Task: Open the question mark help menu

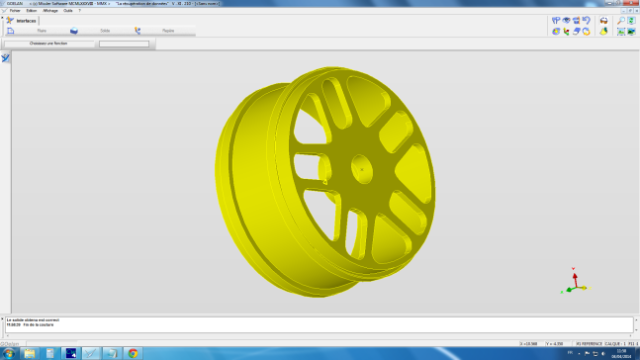Action: pos(79,11)
